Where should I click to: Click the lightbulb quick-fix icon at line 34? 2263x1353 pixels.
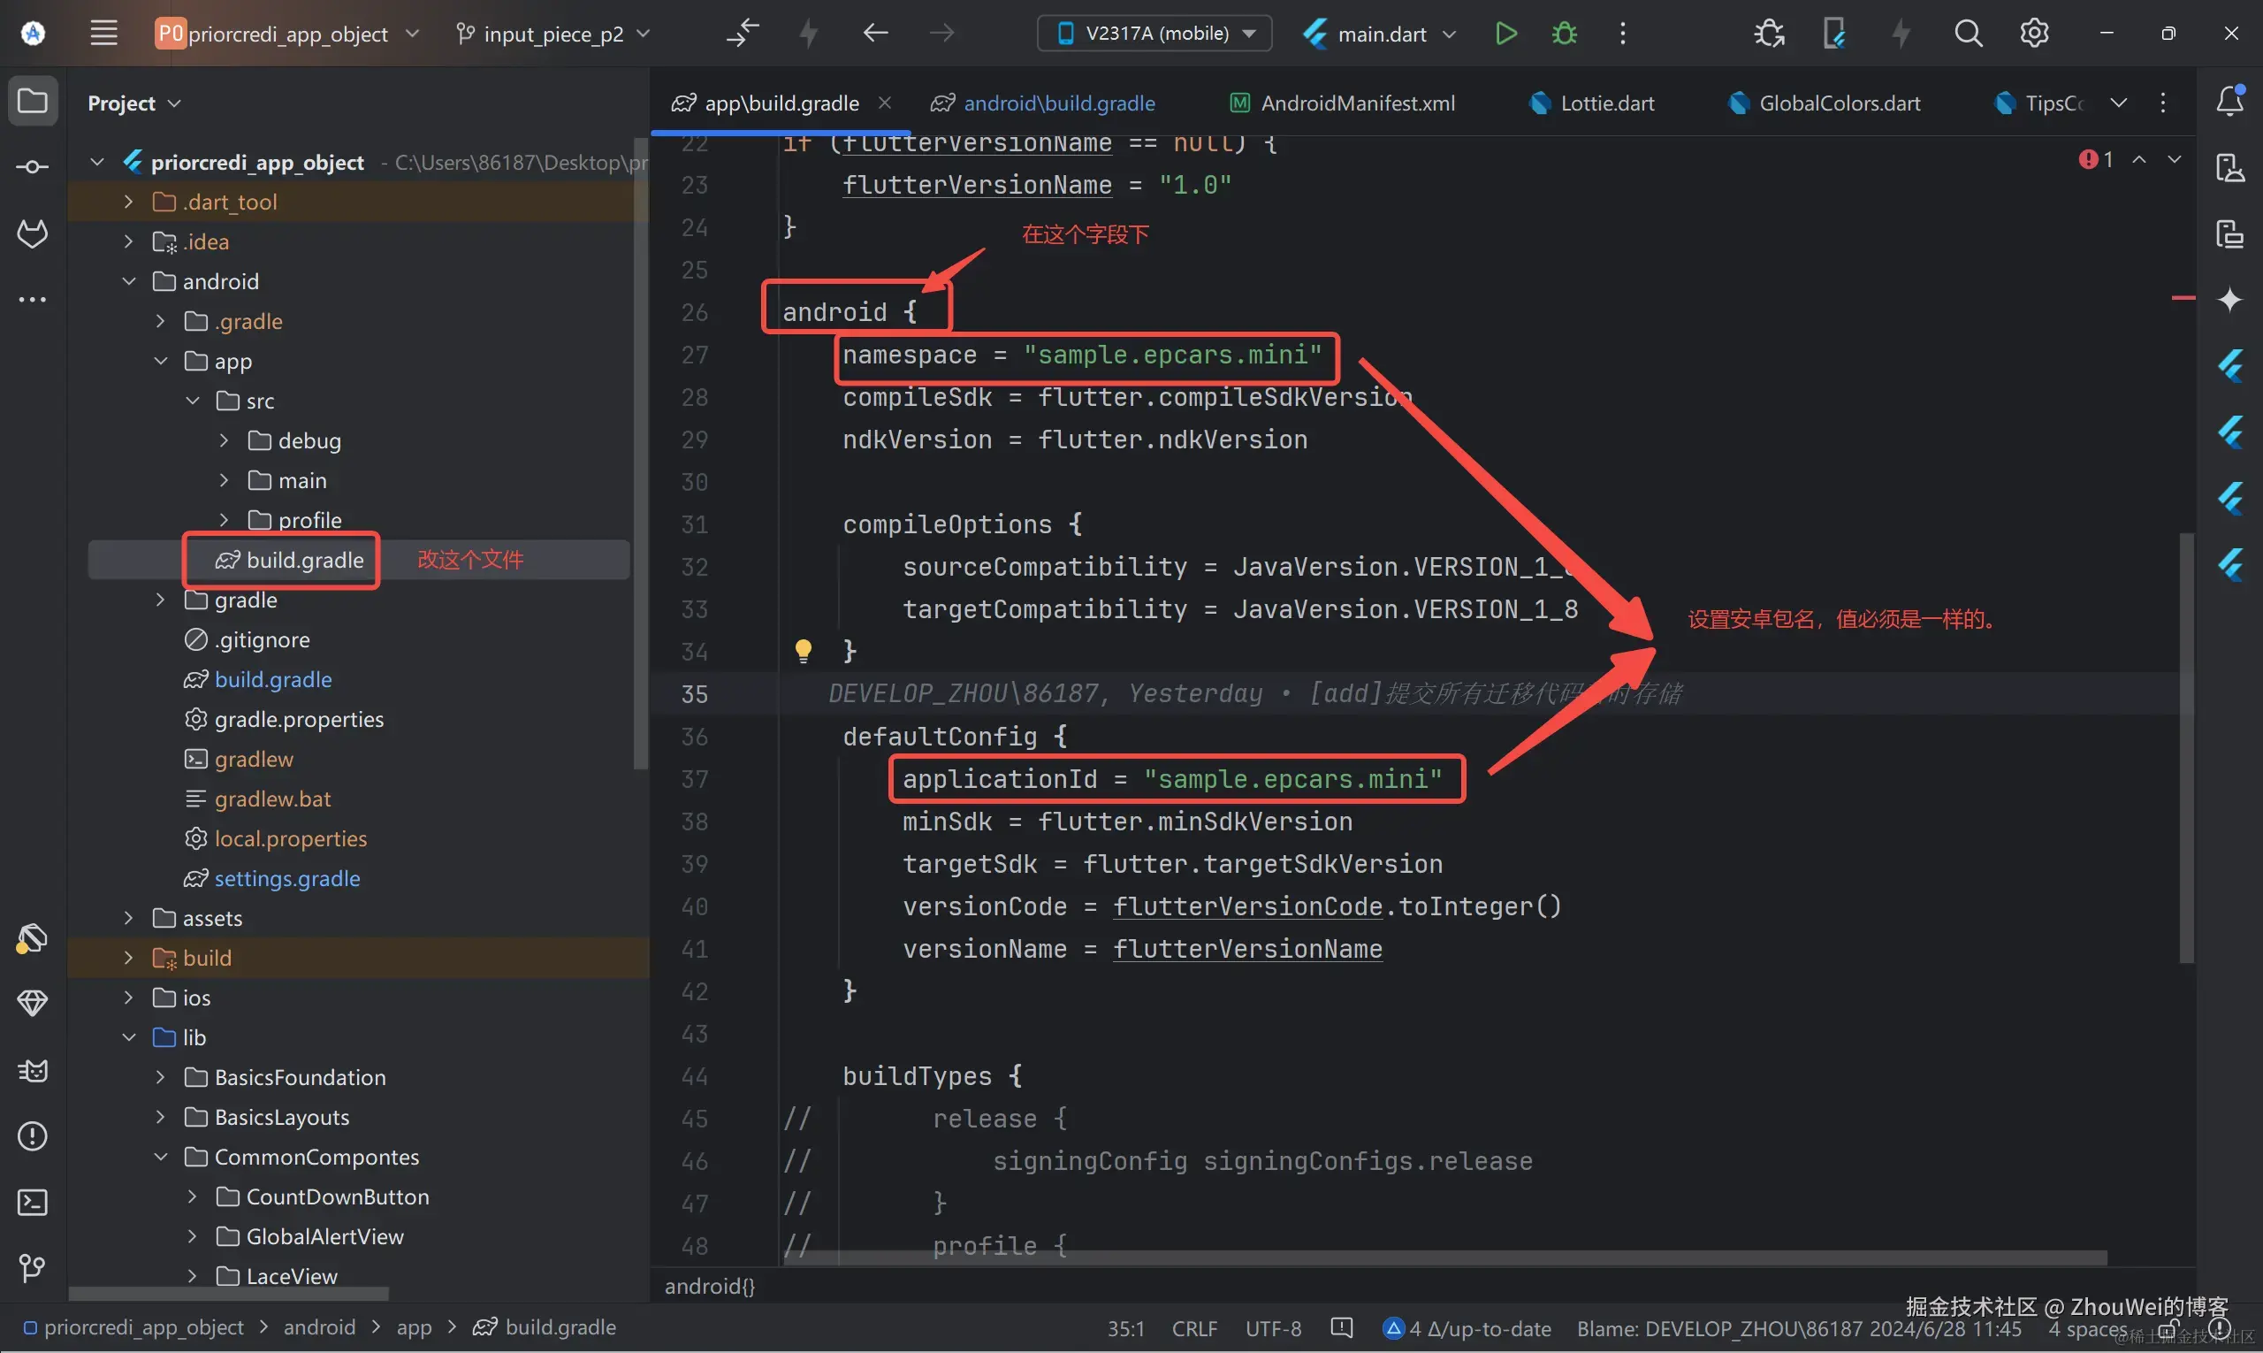tap(803, 650)
